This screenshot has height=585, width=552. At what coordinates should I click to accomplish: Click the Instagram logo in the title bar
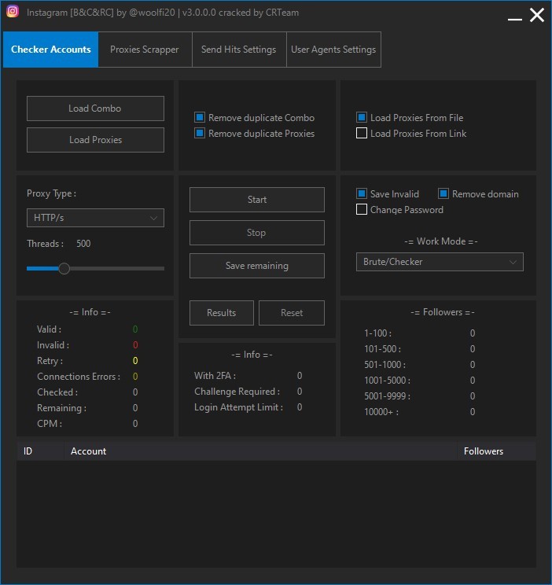point(13,12)
